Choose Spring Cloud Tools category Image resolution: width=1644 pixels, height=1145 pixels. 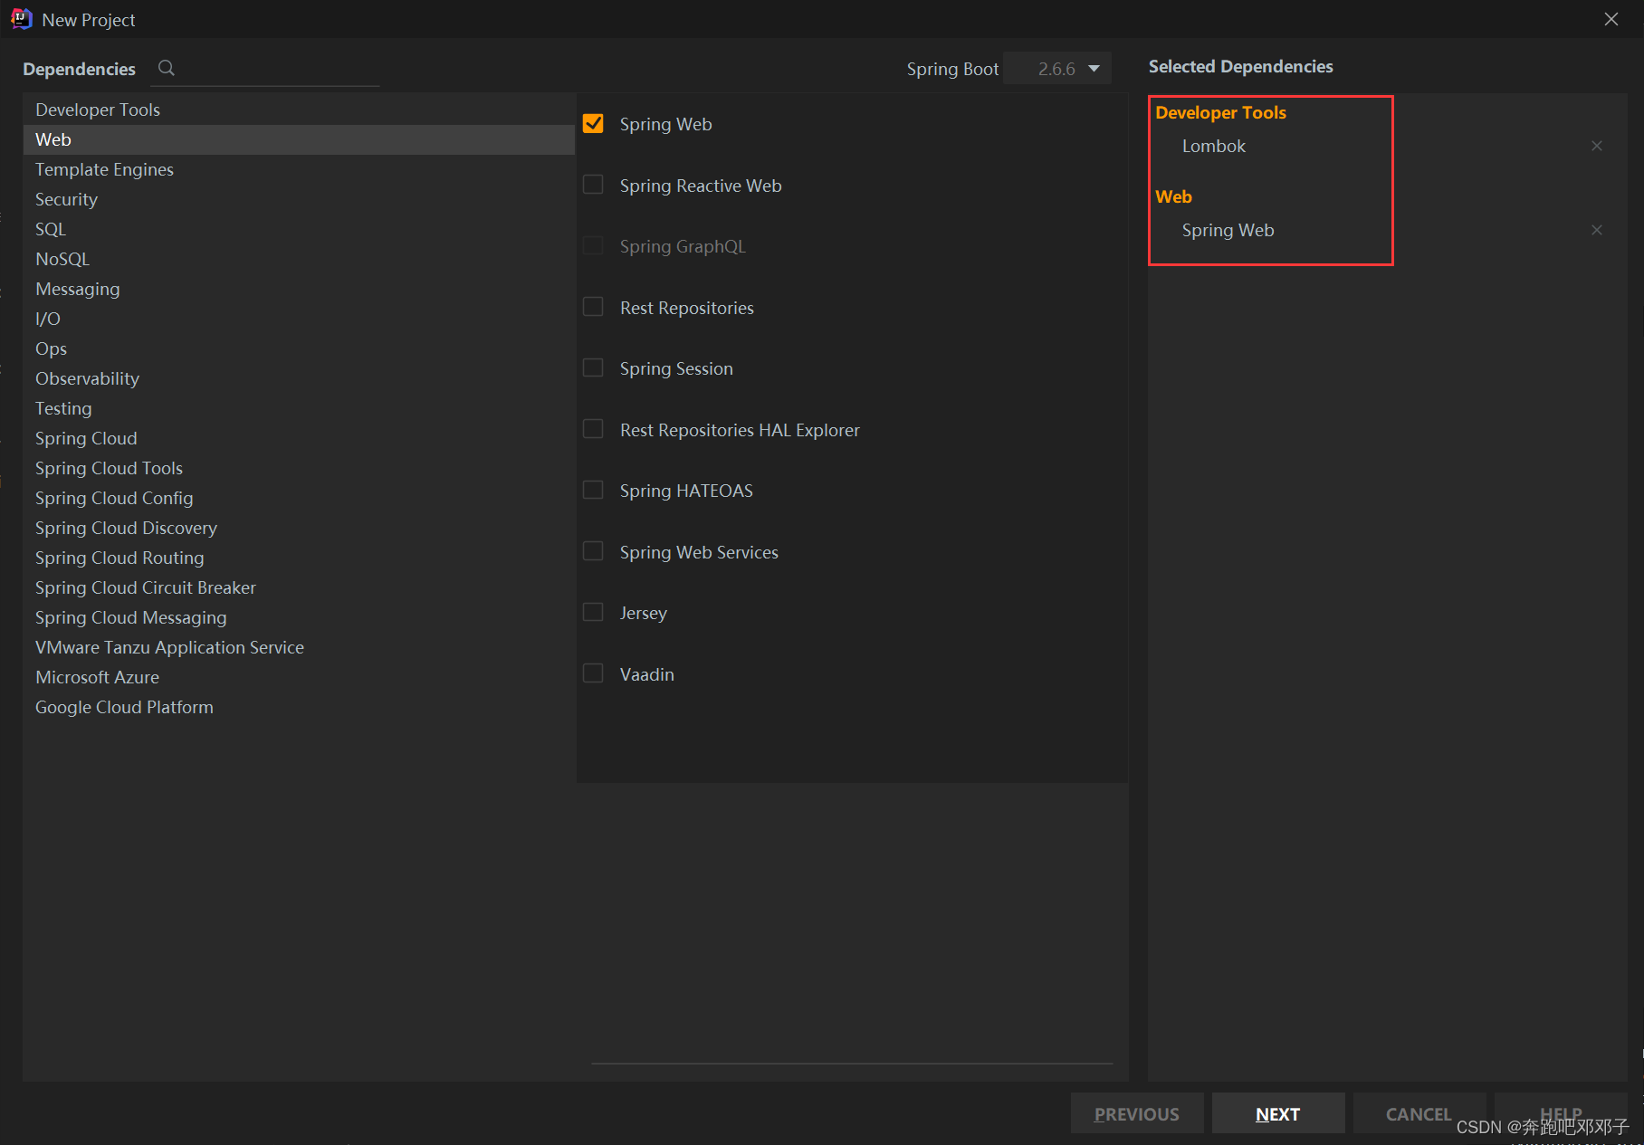point(299,468)
